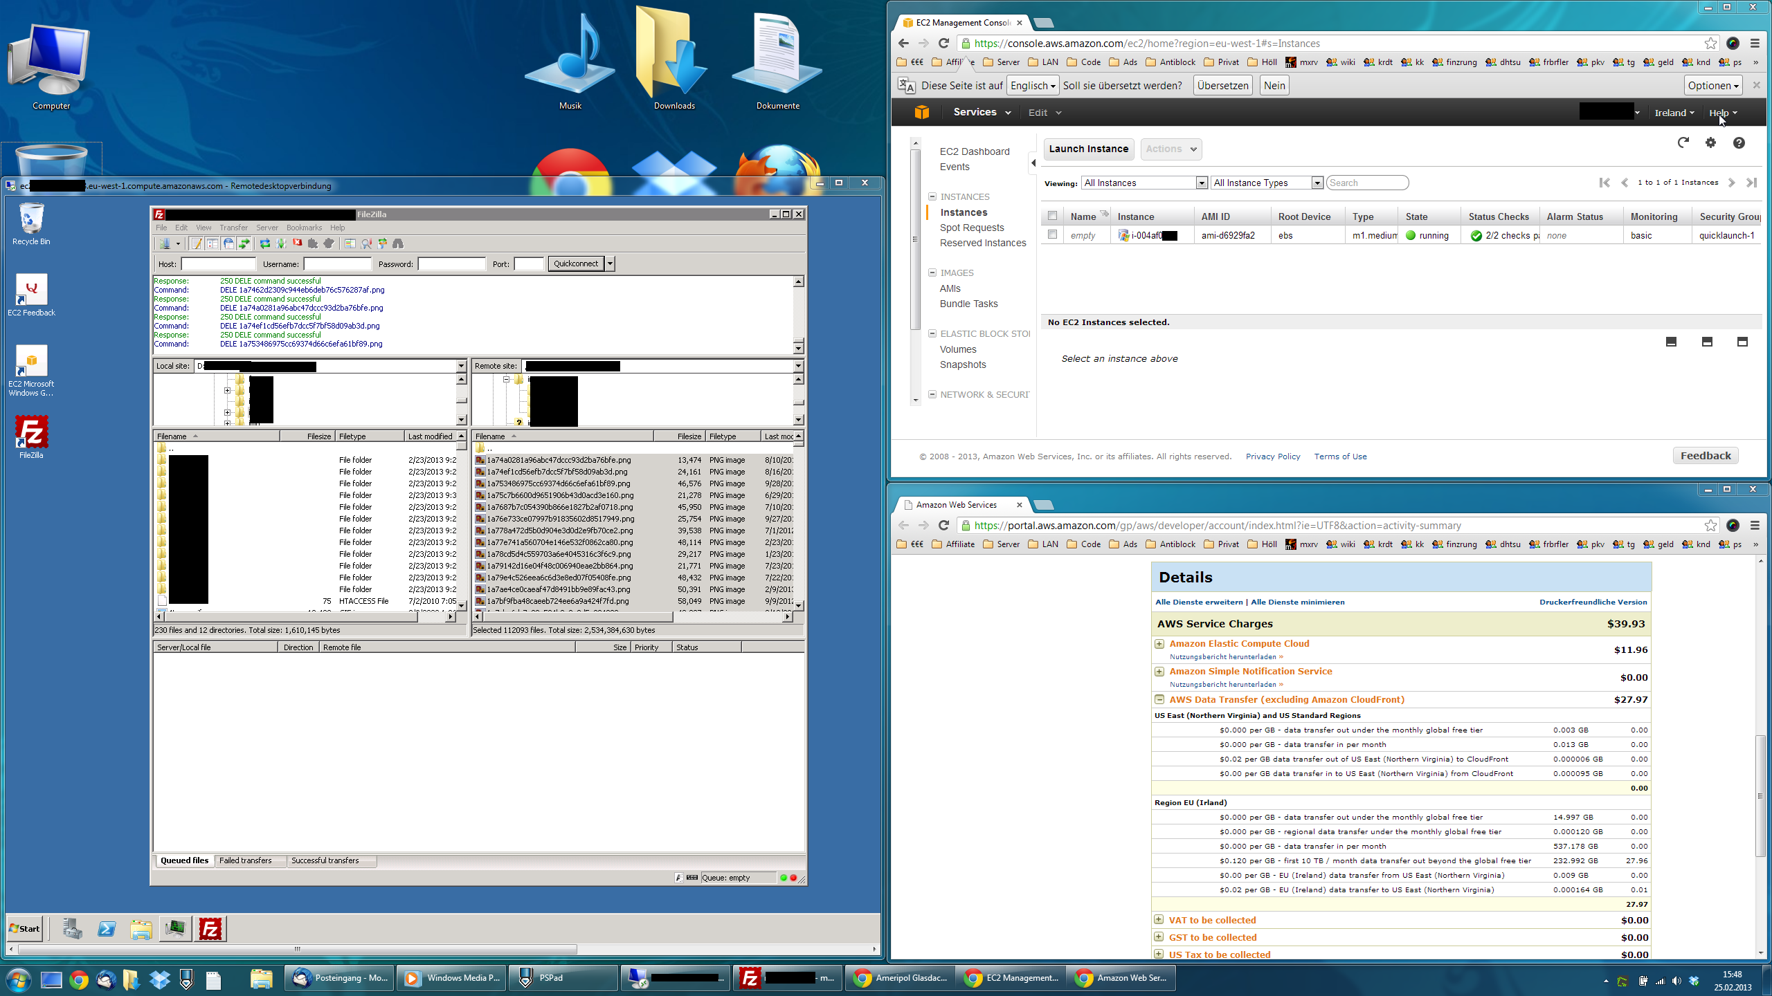Click Feedback button in EC2 console
This screenshot has height=996, width=1772.
tap(1705, 456)
